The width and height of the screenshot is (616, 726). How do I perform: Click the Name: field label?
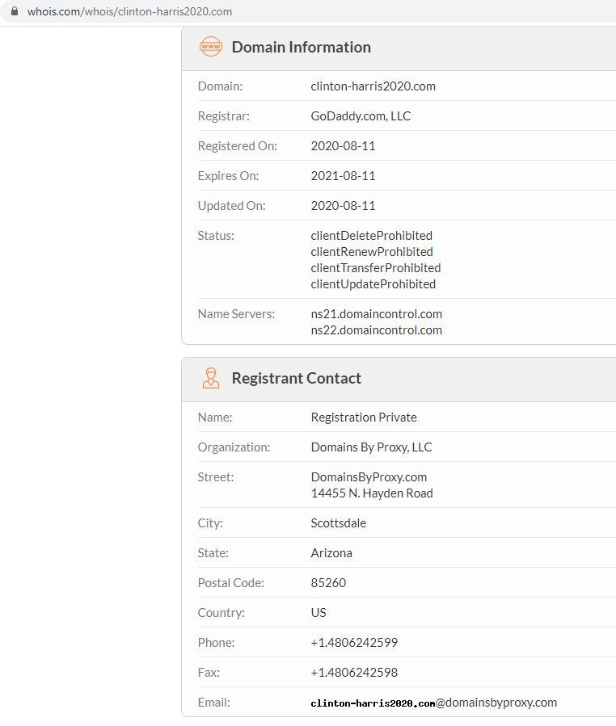coord(215,418)
